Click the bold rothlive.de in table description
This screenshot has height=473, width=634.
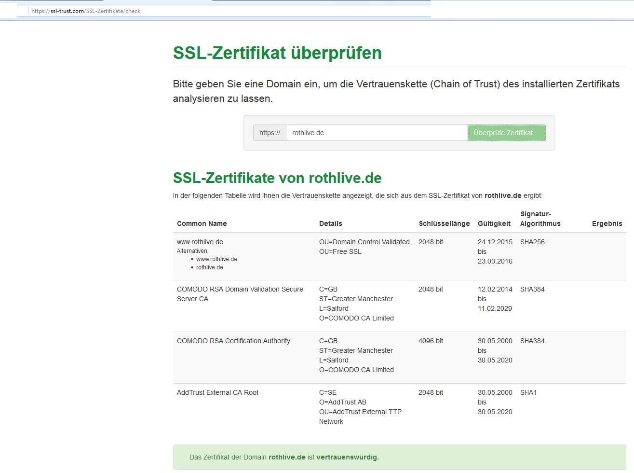click(503, 195)
